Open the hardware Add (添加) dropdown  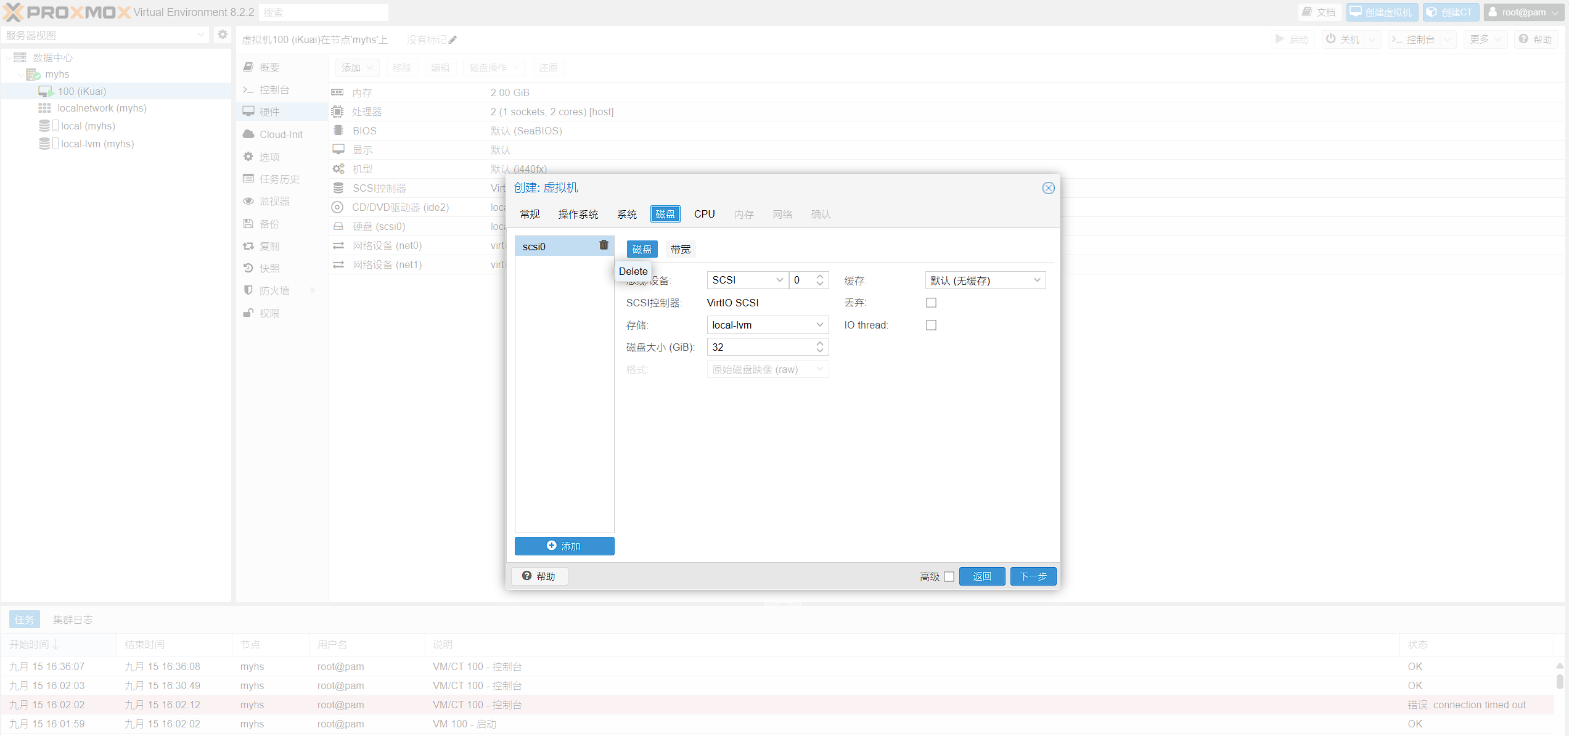(x=358, y=68)
